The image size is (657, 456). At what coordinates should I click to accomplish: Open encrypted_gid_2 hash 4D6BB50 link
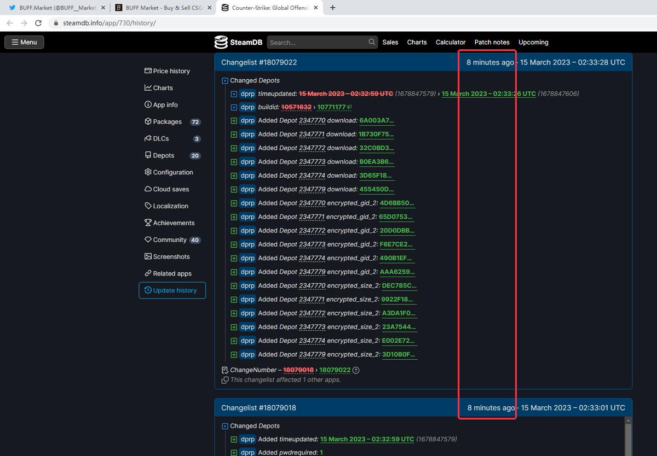coord(397,203)
